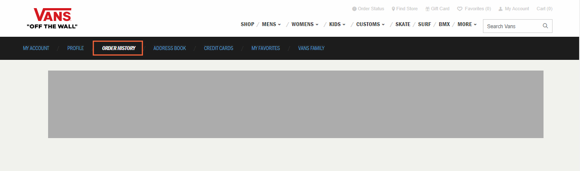This screenshot has height=171, width=580.
Task: Click the magnifier search icon
Action: [545, 26]
